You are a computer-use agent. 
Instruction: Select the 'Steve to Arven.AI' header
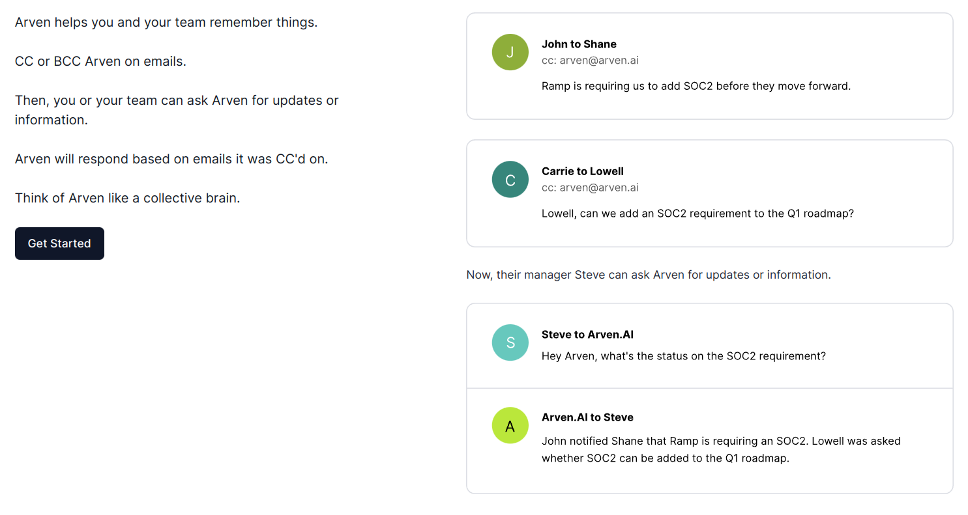587,335
